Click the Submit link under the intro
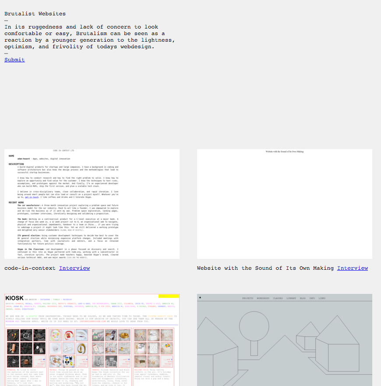381x386 pixels. point(14,60)
